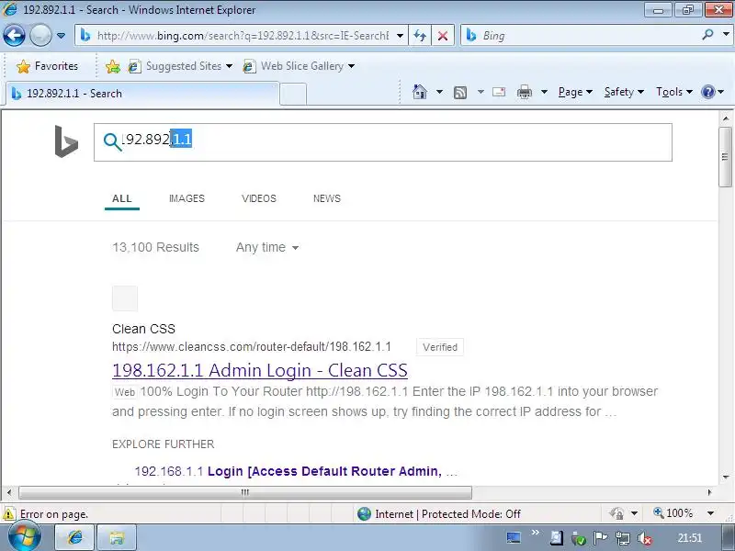The image size is (735, 551).
Task: Open Suggested Sites favorites link
Action: click(x=180, y=66)
